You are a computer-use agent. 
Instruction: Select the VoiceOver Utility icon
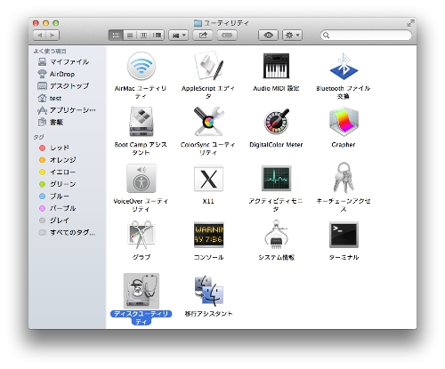pyautogui.click(x=142, y=178)
